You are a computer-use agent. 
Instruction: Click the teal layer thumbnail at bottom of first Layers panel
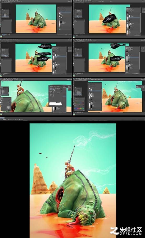pyautogui.click(x=59, y=29)
